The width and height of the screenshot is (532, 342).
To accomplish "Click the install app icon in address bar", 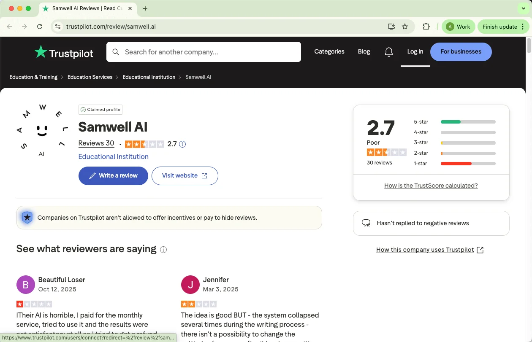I will click(391, 27).
